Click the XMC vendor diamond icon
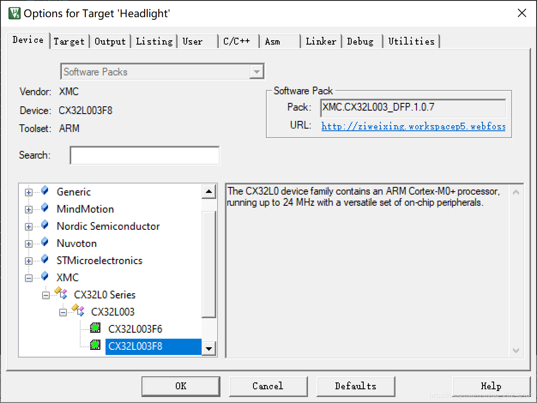This screenshot has height=403, width=537. click(x=45, y=276)
